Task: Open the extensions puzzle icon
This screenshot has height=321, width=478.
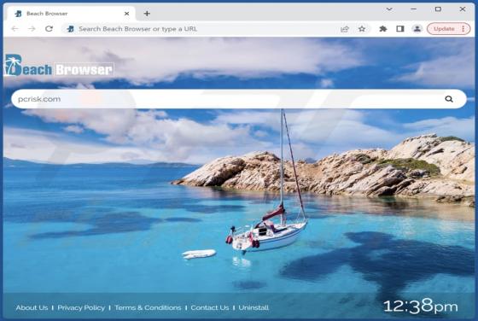Action: [x=383, y=29]
